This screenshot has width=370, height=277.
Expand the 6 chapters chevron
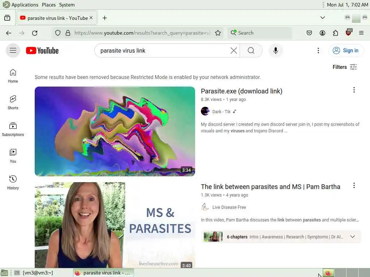tap(352, 237)
